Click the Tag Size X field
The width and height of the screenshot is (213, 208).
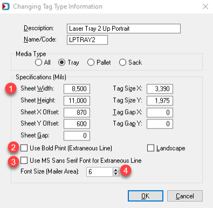click(160, 89)
